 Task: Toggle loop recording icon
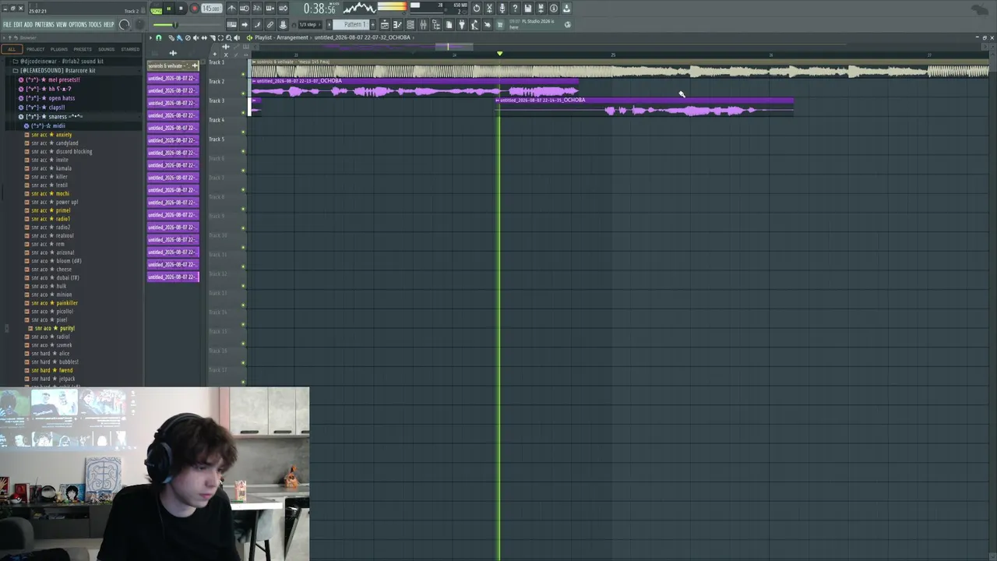coord(283,9)
